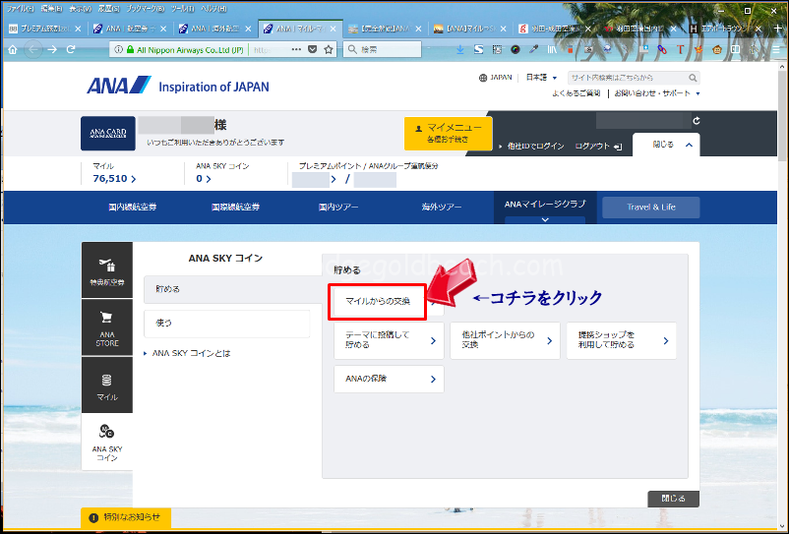Expand the ANAマイレージクラブ nav menu
Viewport: 789px width, 534px height.
point(545,208)
